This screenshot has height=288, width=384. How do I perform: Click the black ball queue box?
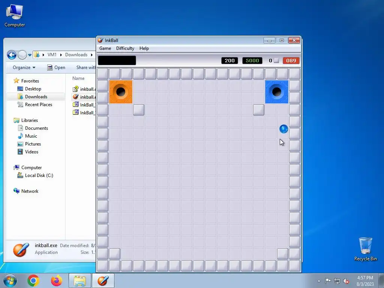click(x=117, y=60)
